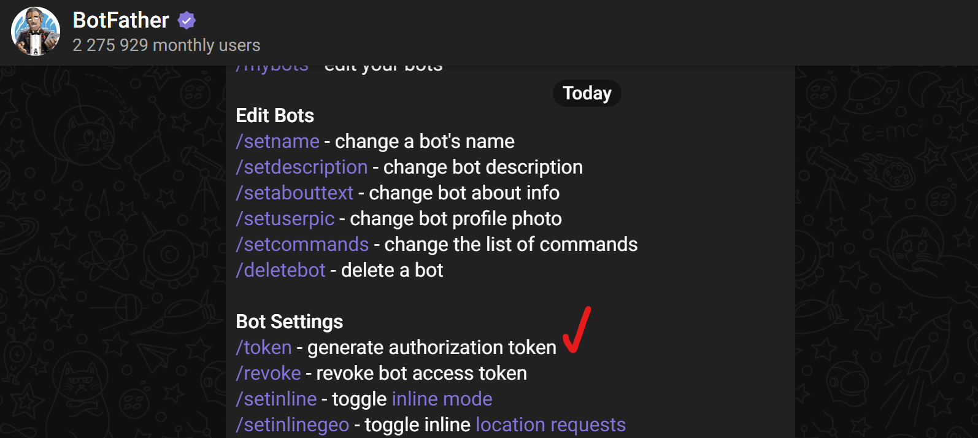
Task: Tap the /revoke command link
Action: tap(269, 374)
